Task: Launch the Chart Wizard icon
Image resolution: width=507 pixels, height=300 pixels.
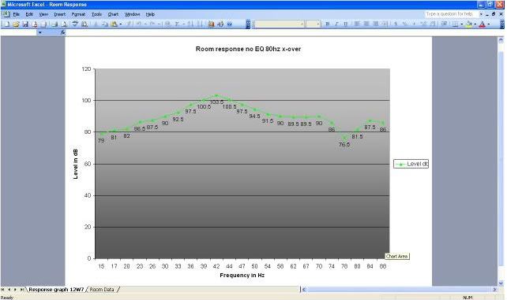Action: click(211, 24)
